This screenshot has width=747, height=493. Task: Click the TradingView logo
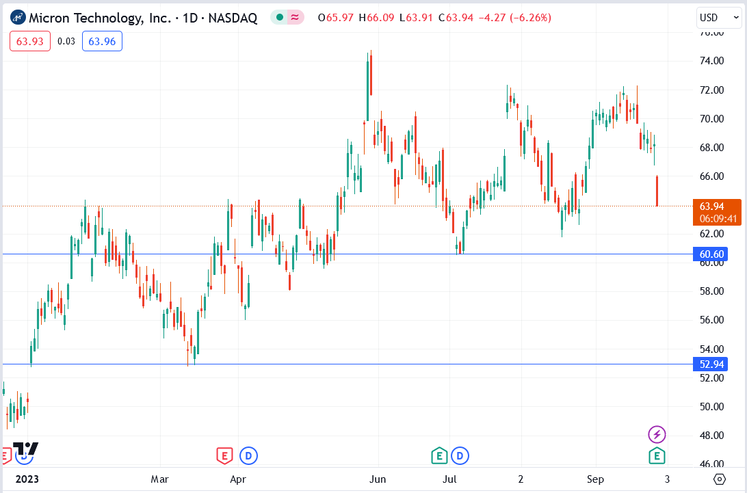click(25, 449)
